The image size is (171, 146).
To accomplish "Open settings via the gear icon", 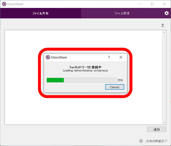I will point(166,13).
